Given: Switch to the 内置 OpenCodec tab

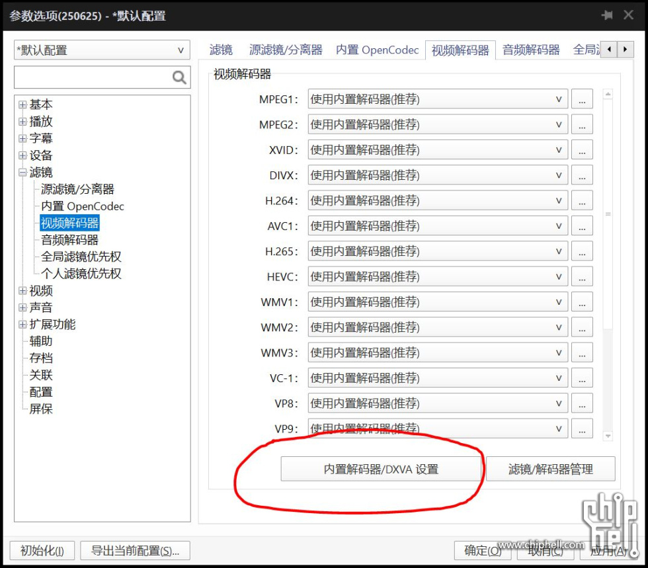Looking at the screenshot, I should pos(377,50).
